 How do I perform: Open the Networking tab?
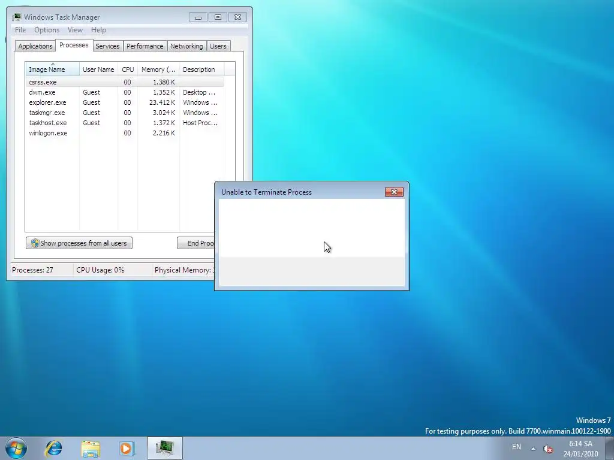[x=187, y=46]
